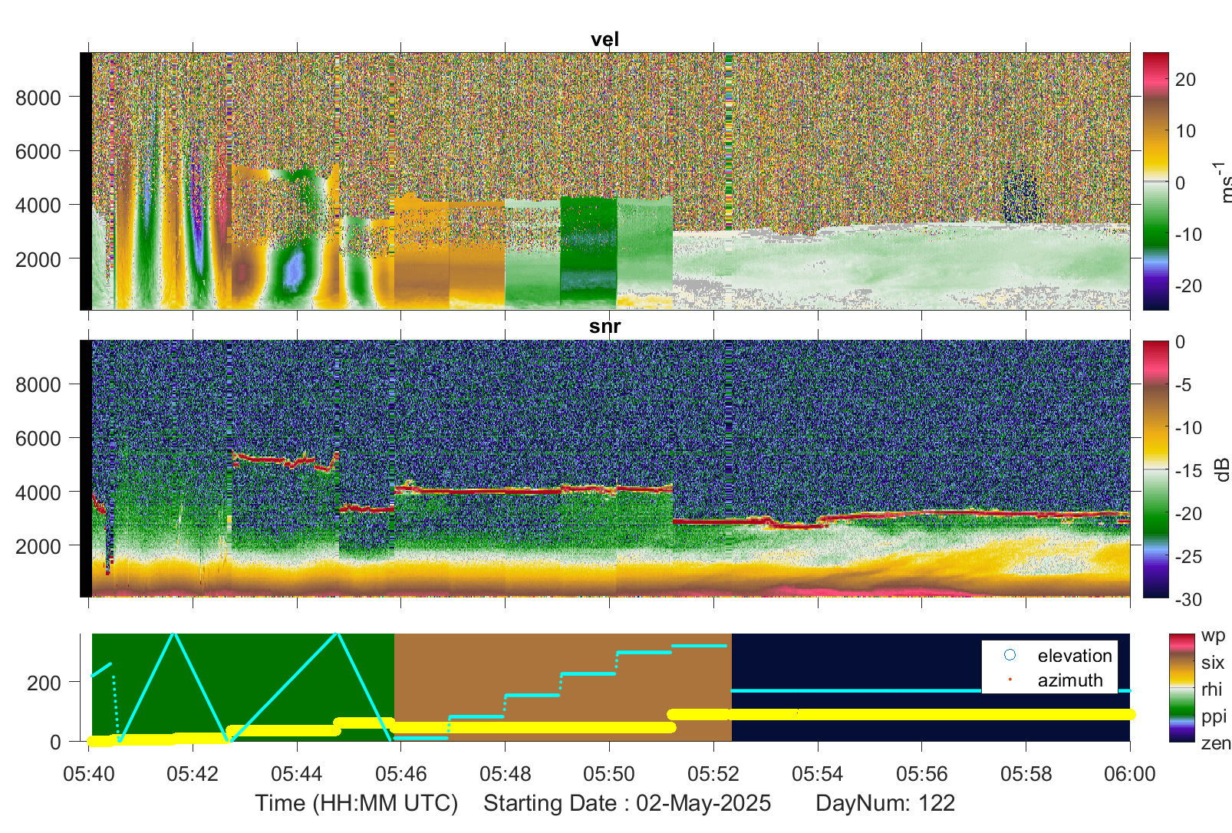1232x833 pixels.
Task: Select the 6000 tick on vel y-axis
Action: pyautogui.click(x=38, y=151)
